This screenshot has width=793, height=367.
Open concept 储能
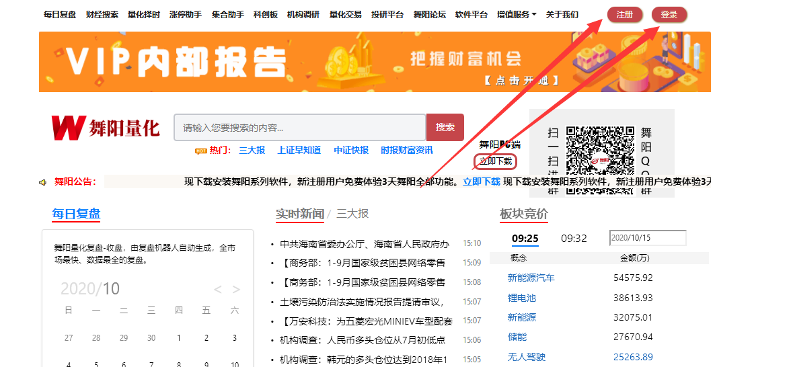point(517,337)
